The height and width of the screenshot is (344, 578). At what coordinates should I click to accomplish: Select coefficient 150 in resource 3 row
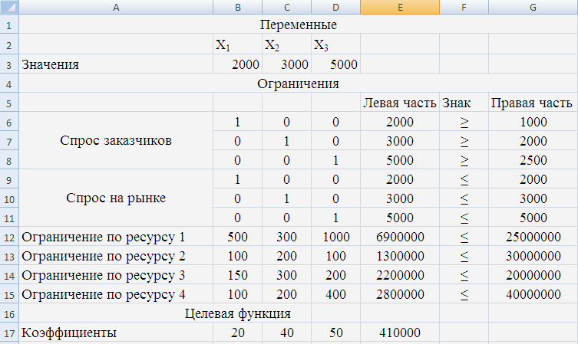pyautogui.click(x=237, y=275)
